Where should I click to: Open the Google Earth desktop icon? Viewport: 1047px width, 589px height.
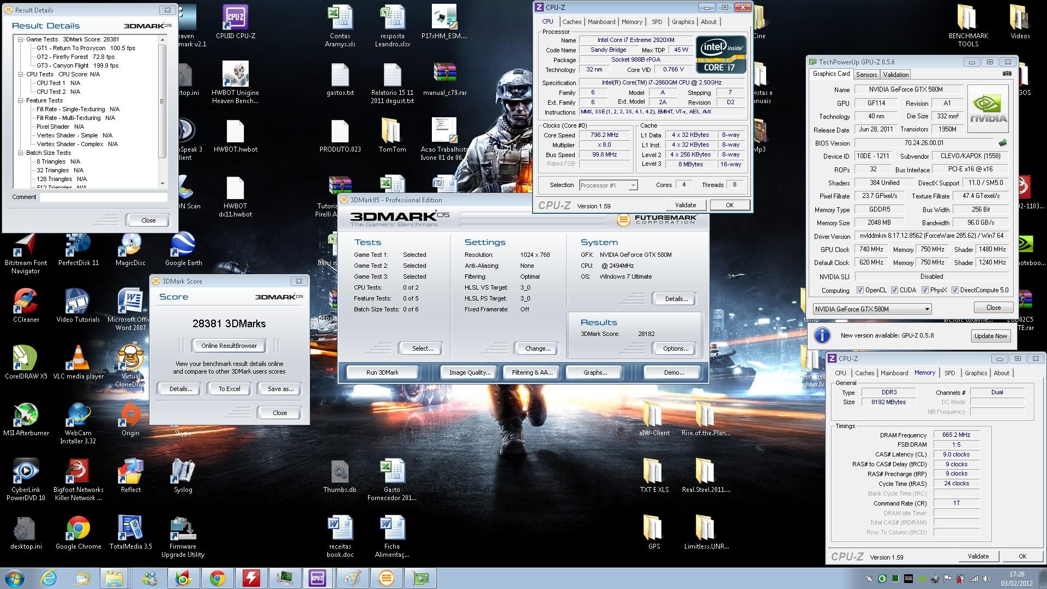click(x=183, y=249)
